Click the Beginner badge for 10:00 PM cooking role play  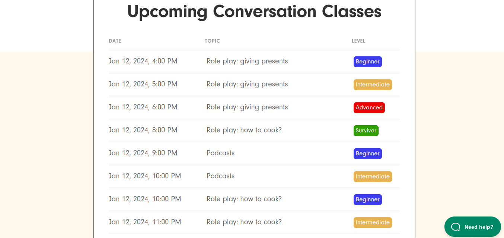click(367, 199)
